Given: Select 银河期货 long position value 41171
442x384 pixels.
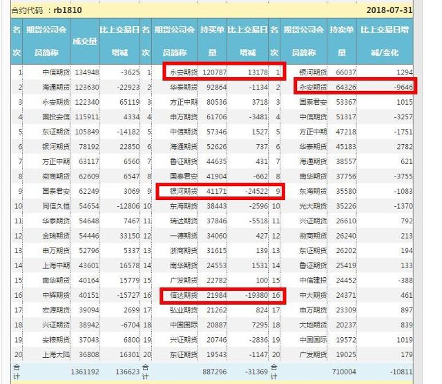Looking at the screenshot, I should click(216, 191).
